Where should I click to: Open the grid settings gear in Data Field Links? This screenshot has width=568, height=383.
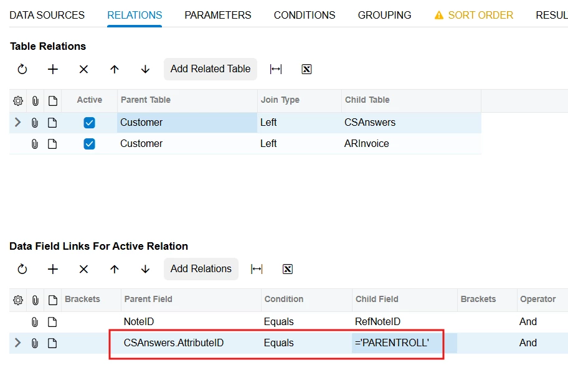point(17,300)
